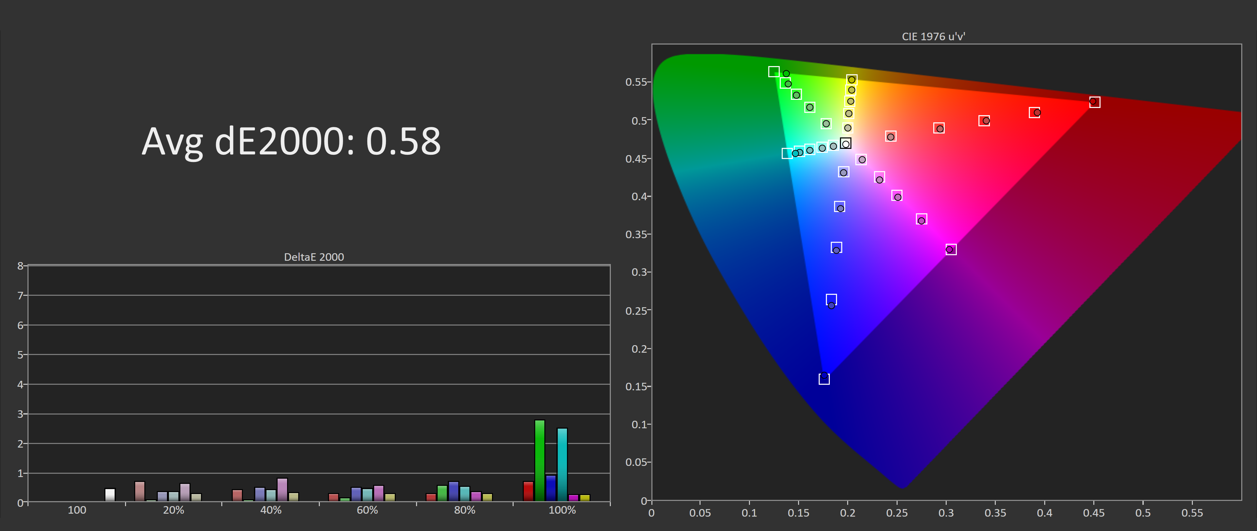This screenshot has width=1257, height=531.
Task: Click the red bar in the 100% group
Action: pyautogui.click(x=528, y=491)
